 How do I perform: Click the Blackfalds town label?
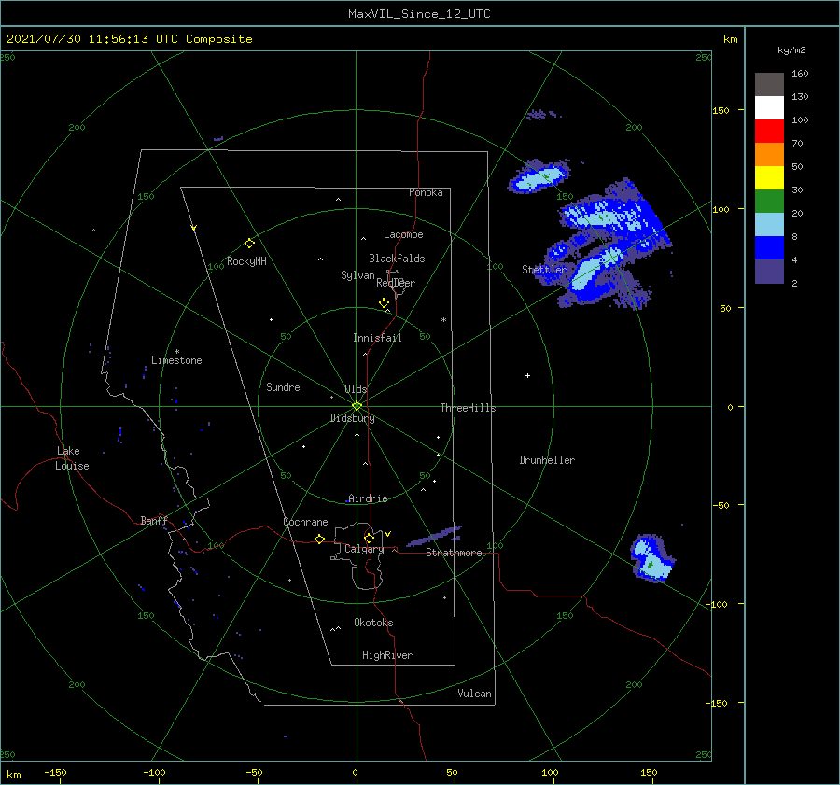tap(397, 259)
